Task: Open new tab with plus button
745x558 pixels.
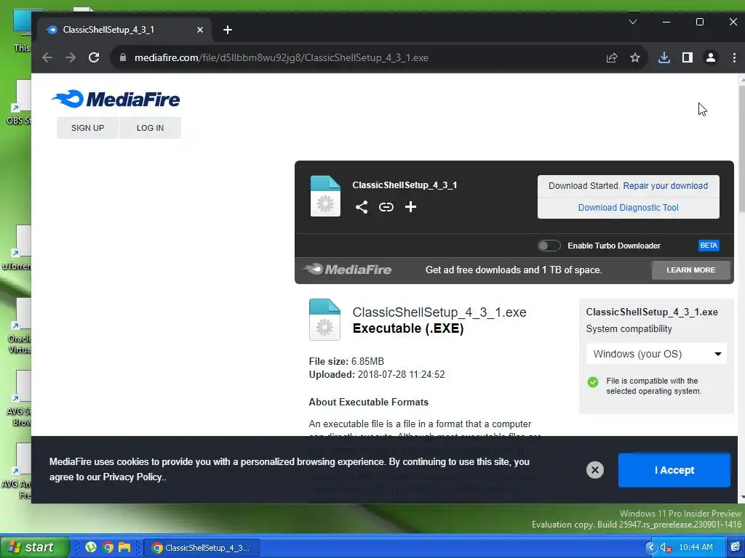Action: click(228, 30)
